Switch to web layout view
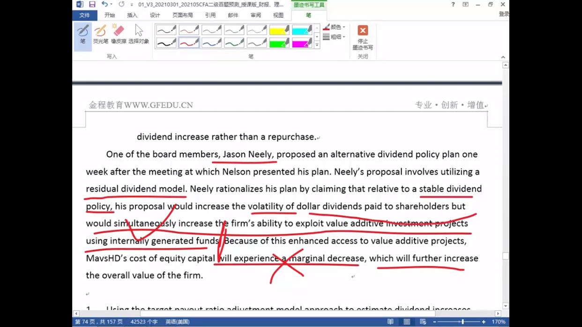 pyautogui.click(x=423, y=322)
